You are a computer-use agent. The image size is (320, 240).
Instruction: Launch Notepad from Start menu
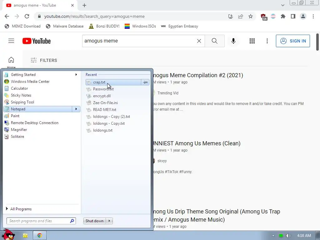coord(38,109)
